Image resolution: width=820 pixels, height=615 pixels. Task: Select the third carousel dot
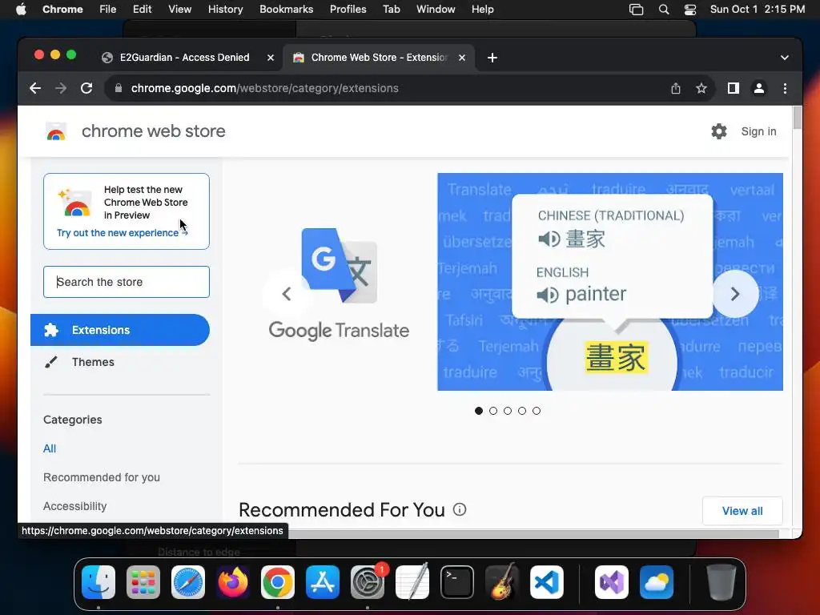(507, 411)
